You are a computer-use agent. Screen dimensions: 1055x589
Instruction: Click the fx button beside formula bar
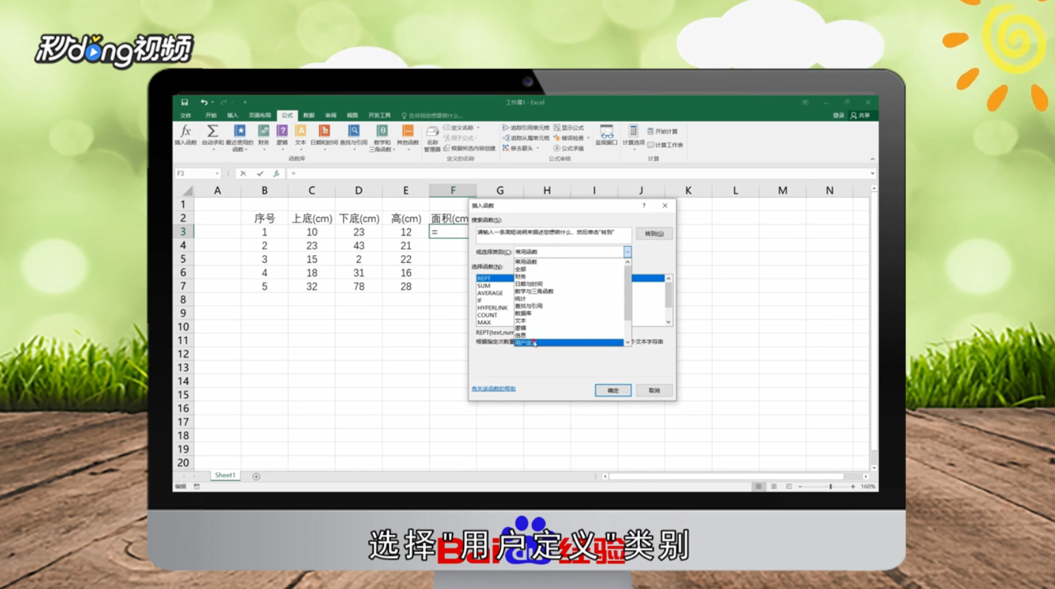(x=276, y=174)
